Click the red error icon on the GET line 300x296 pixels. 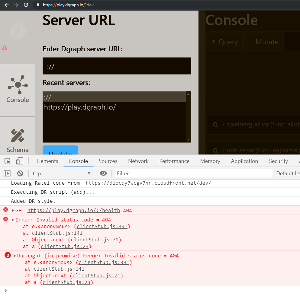[6, 210]
